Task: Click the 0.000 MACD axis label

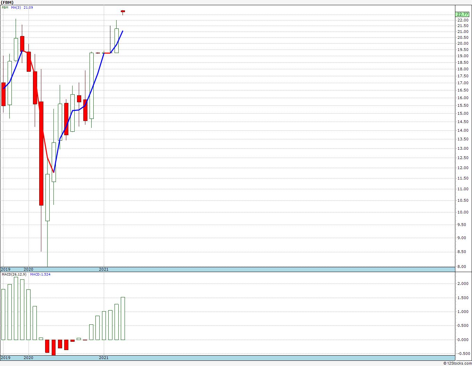Action: (x=462, y=340)
